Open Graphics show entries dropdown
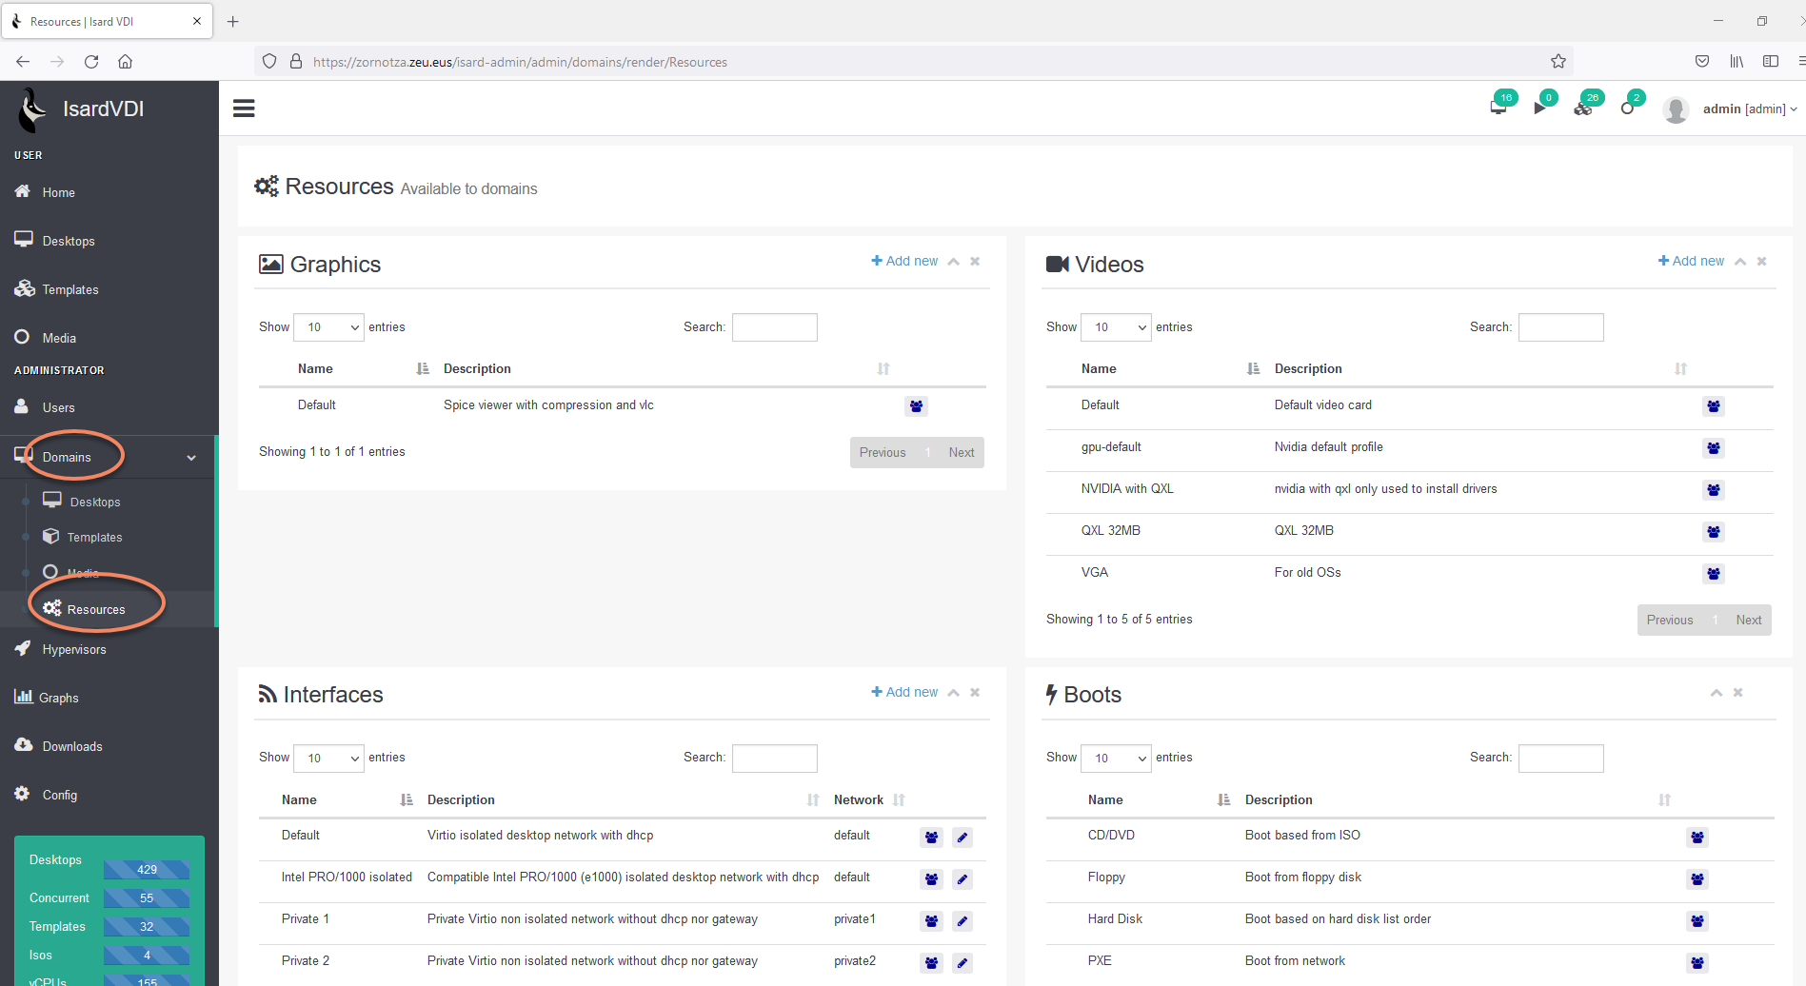This screenshot has height=986, width=1806. coord(328,327)
